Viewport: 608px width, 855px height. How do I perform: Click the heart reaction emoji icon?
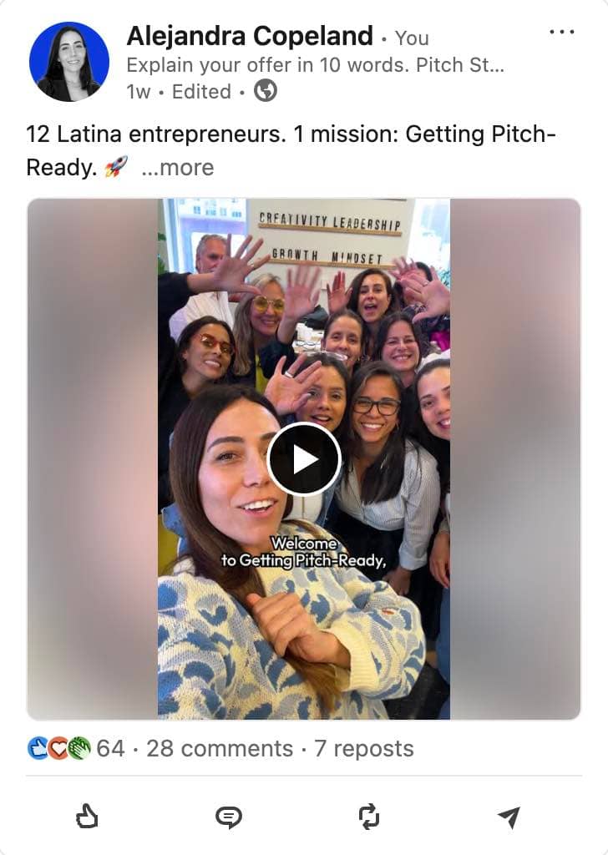pyautogui.click(x=58, y=749)
